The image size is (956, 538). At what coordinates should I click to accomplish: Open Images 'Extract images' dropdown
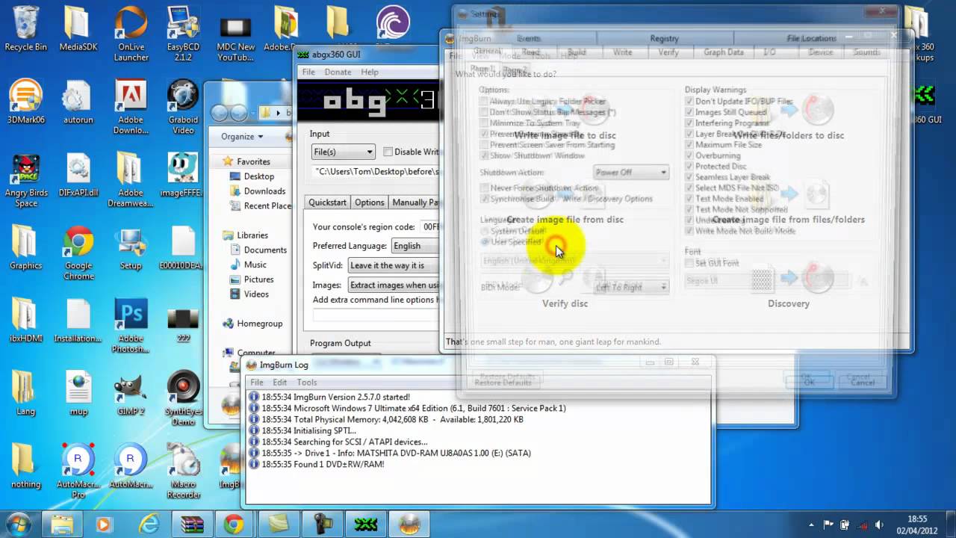coord(394,285)
